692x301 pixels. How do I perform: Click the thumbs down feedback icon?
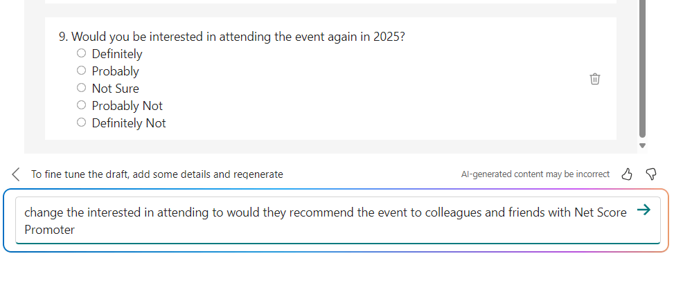[x=651, y=174]
